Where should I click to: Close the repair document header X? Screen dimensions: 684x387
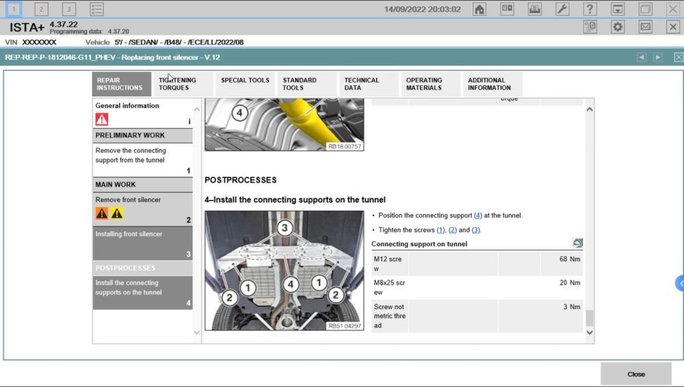[x=679, y=57]
